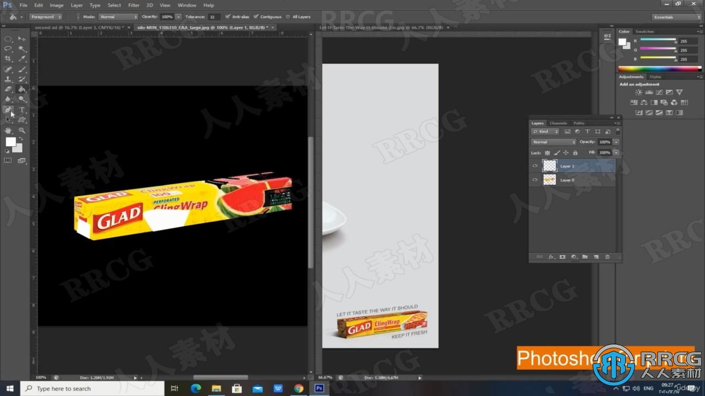Switch to the Swatches tab
The image size is (705, 396).
coord(644,31)
